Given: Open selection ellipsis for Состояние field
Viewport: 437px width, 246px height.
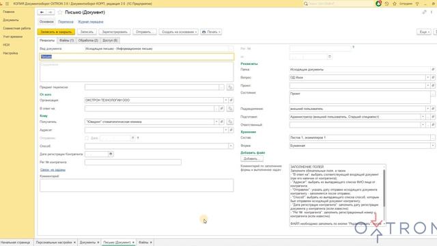Looking at the screenshot, I should pyautogui.click(x=433, y=94).
